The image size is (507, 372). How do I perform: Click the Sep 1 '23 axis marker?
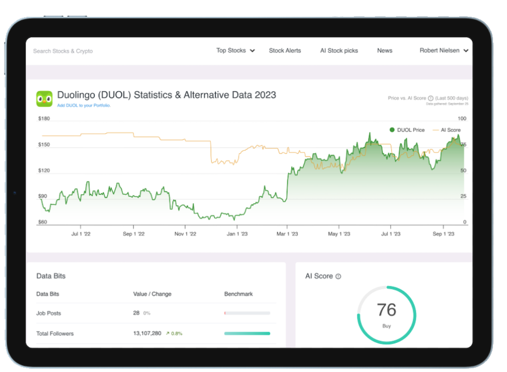click(x=443, y=234)
